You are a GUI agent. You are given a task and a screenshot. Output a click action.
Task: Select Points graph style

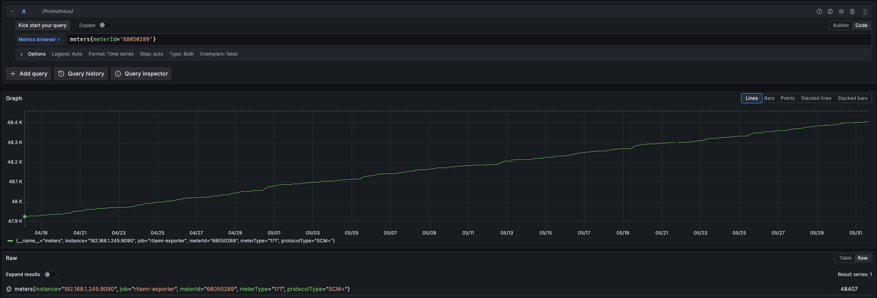click(787, 98)
